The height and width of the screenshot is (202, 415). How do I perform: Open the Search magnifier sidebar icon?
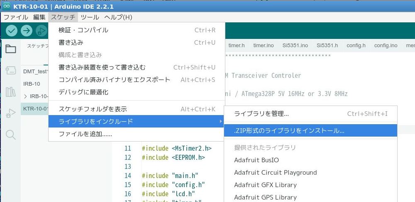(11, 135)
